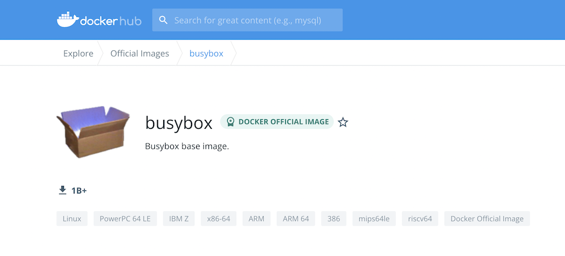
Task: Click the download count icon
Action: (63, 190)
